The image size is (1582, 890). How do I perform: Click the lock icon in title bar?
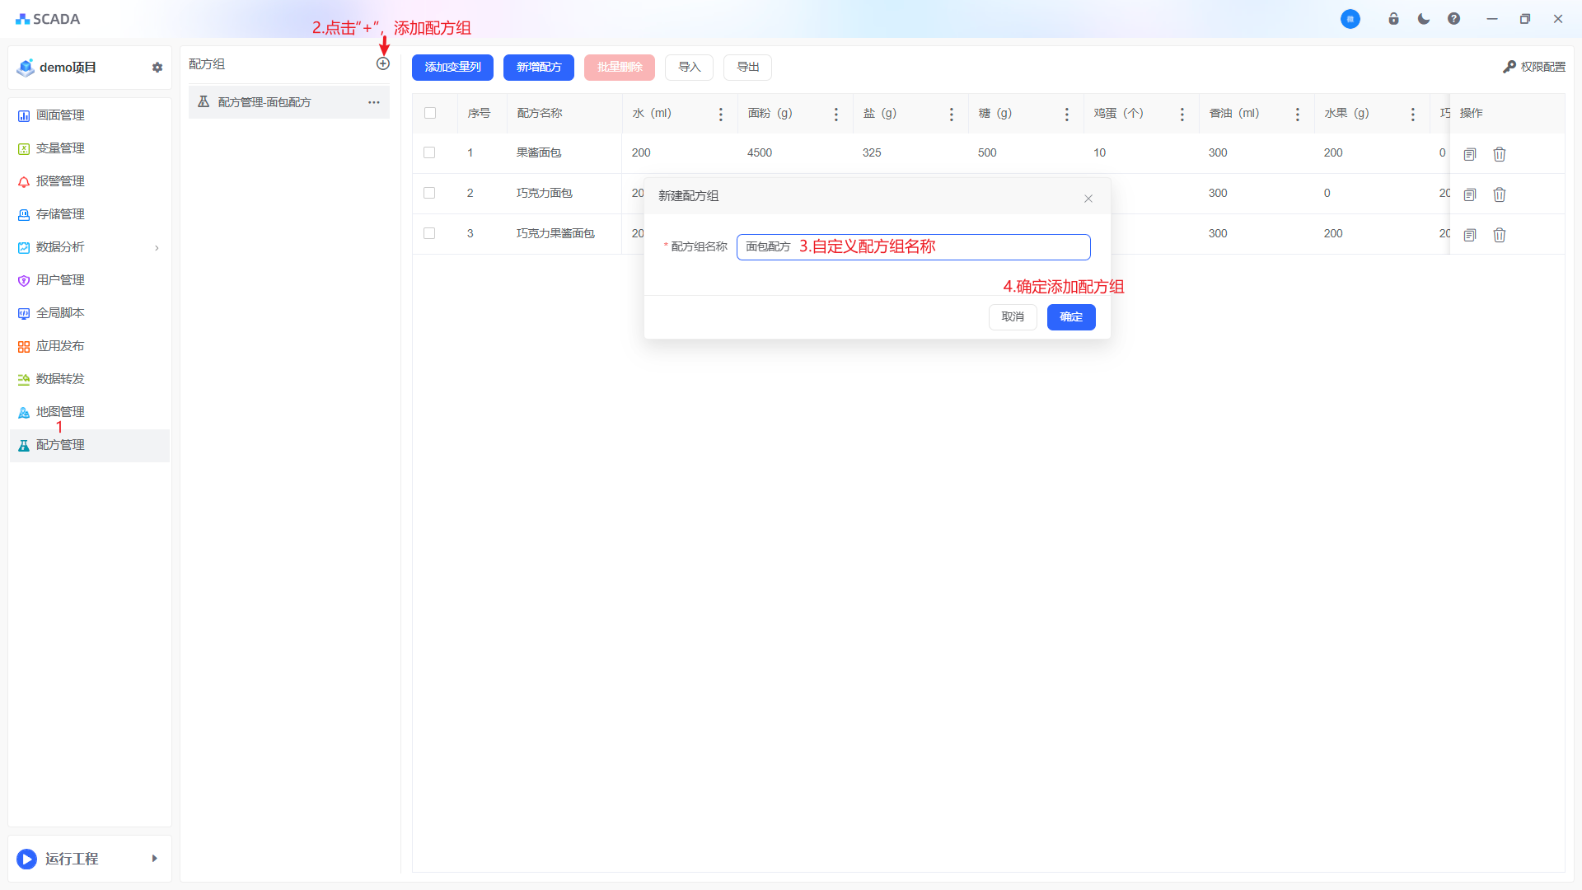point(1393,19)
